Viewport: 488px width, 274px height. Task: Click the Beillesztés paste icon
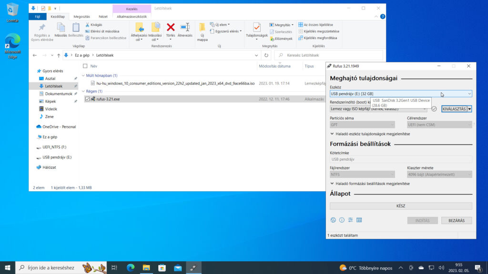(76, 28)
